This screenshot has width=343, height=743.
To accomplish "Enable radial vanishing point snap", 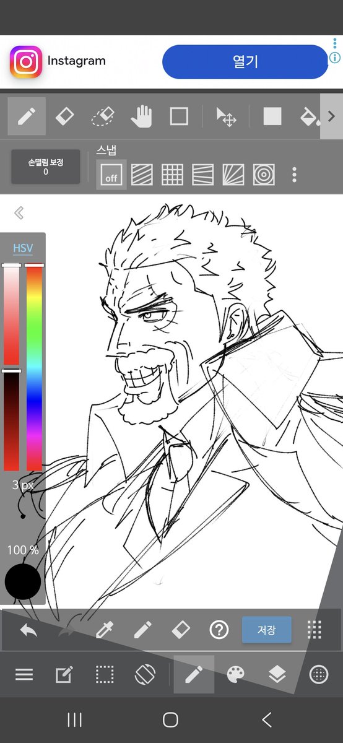I will tap(233, 175).
